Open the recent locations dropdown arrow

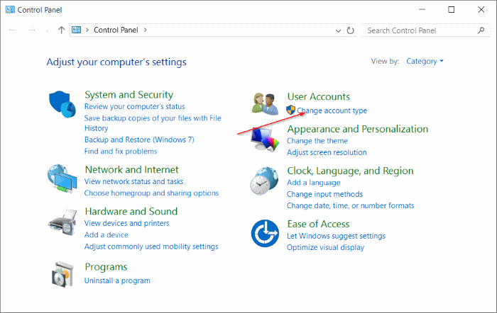point(48,30)
